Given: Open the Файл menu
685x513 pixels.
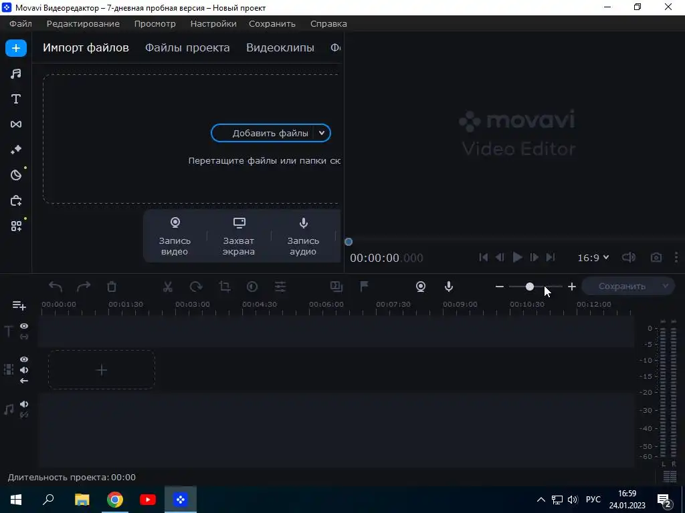Looking at the screenshot, I should (x=21, y=23).
